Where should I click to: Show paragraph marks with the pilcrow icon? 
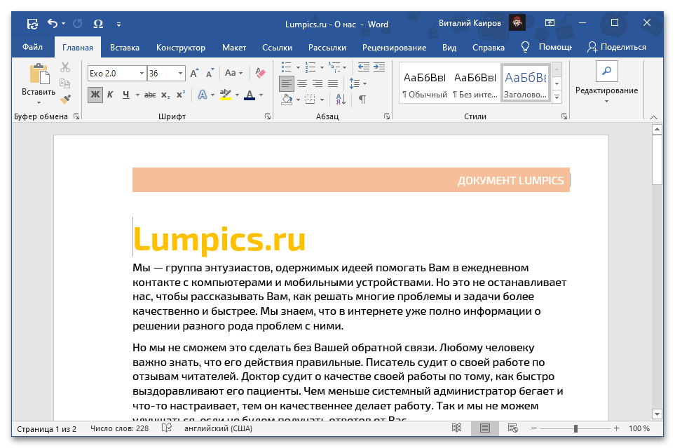pos(362,100)
